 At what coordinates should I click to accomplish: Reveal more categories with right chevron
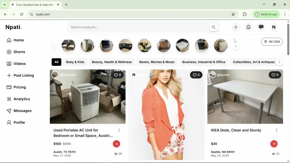279,62
